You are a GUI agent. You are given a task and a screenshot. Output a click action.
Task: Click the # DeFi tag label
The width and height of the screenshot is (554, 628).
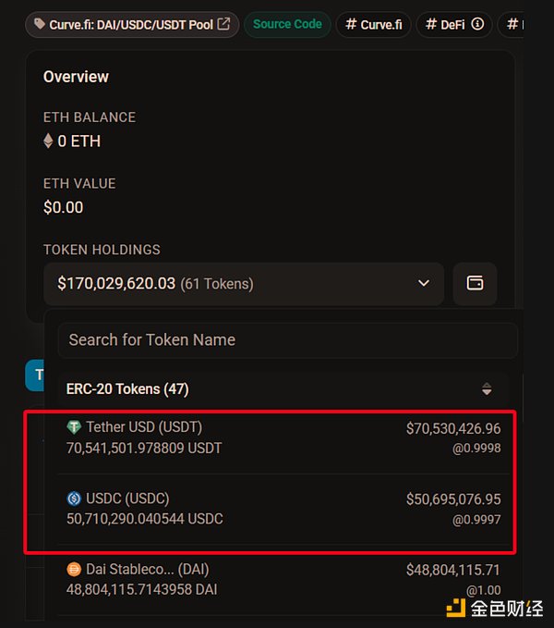tap(446, 25)
